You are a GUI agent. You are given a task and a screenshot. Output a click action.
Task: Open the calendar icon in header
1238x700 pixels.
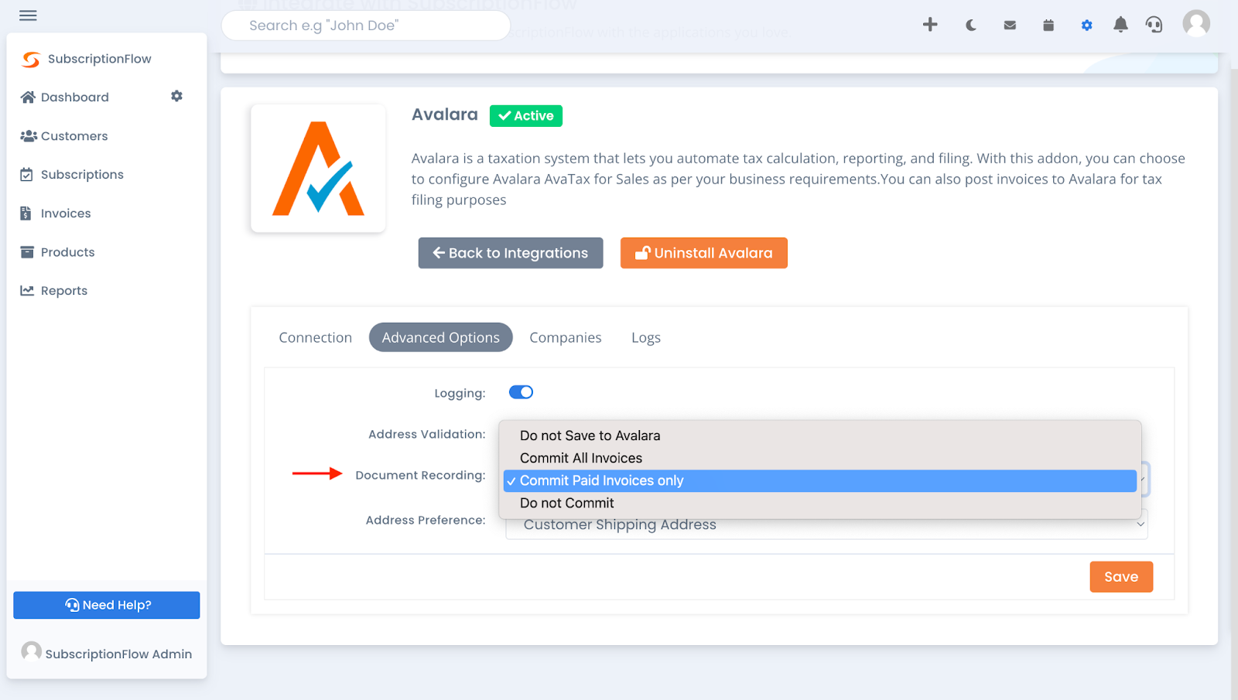click(1048, 26)
